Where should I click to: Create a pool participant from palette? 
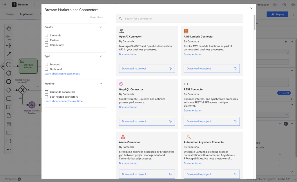pos(9,133)
